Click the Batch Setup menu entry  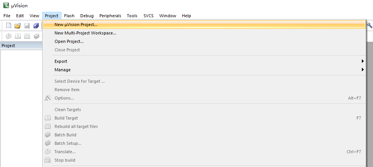(204, 143)
